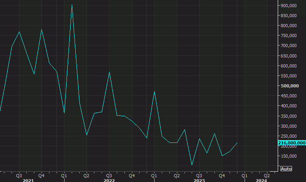Click the 400,000 price axis label
This screenshot has width=306, height=182.
(288, 106)
